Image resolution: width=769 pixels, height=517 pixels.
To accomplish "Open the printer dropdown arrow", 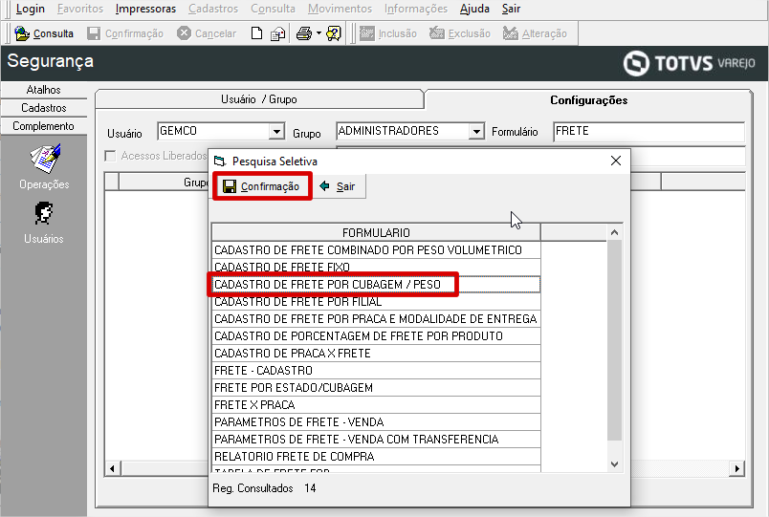I will pyautogui.click(x=319, y=33).
